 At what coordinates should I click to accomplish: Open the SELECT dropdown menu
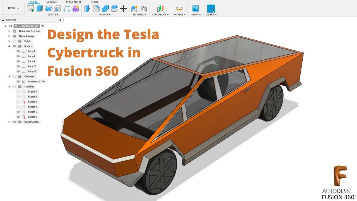211,15
